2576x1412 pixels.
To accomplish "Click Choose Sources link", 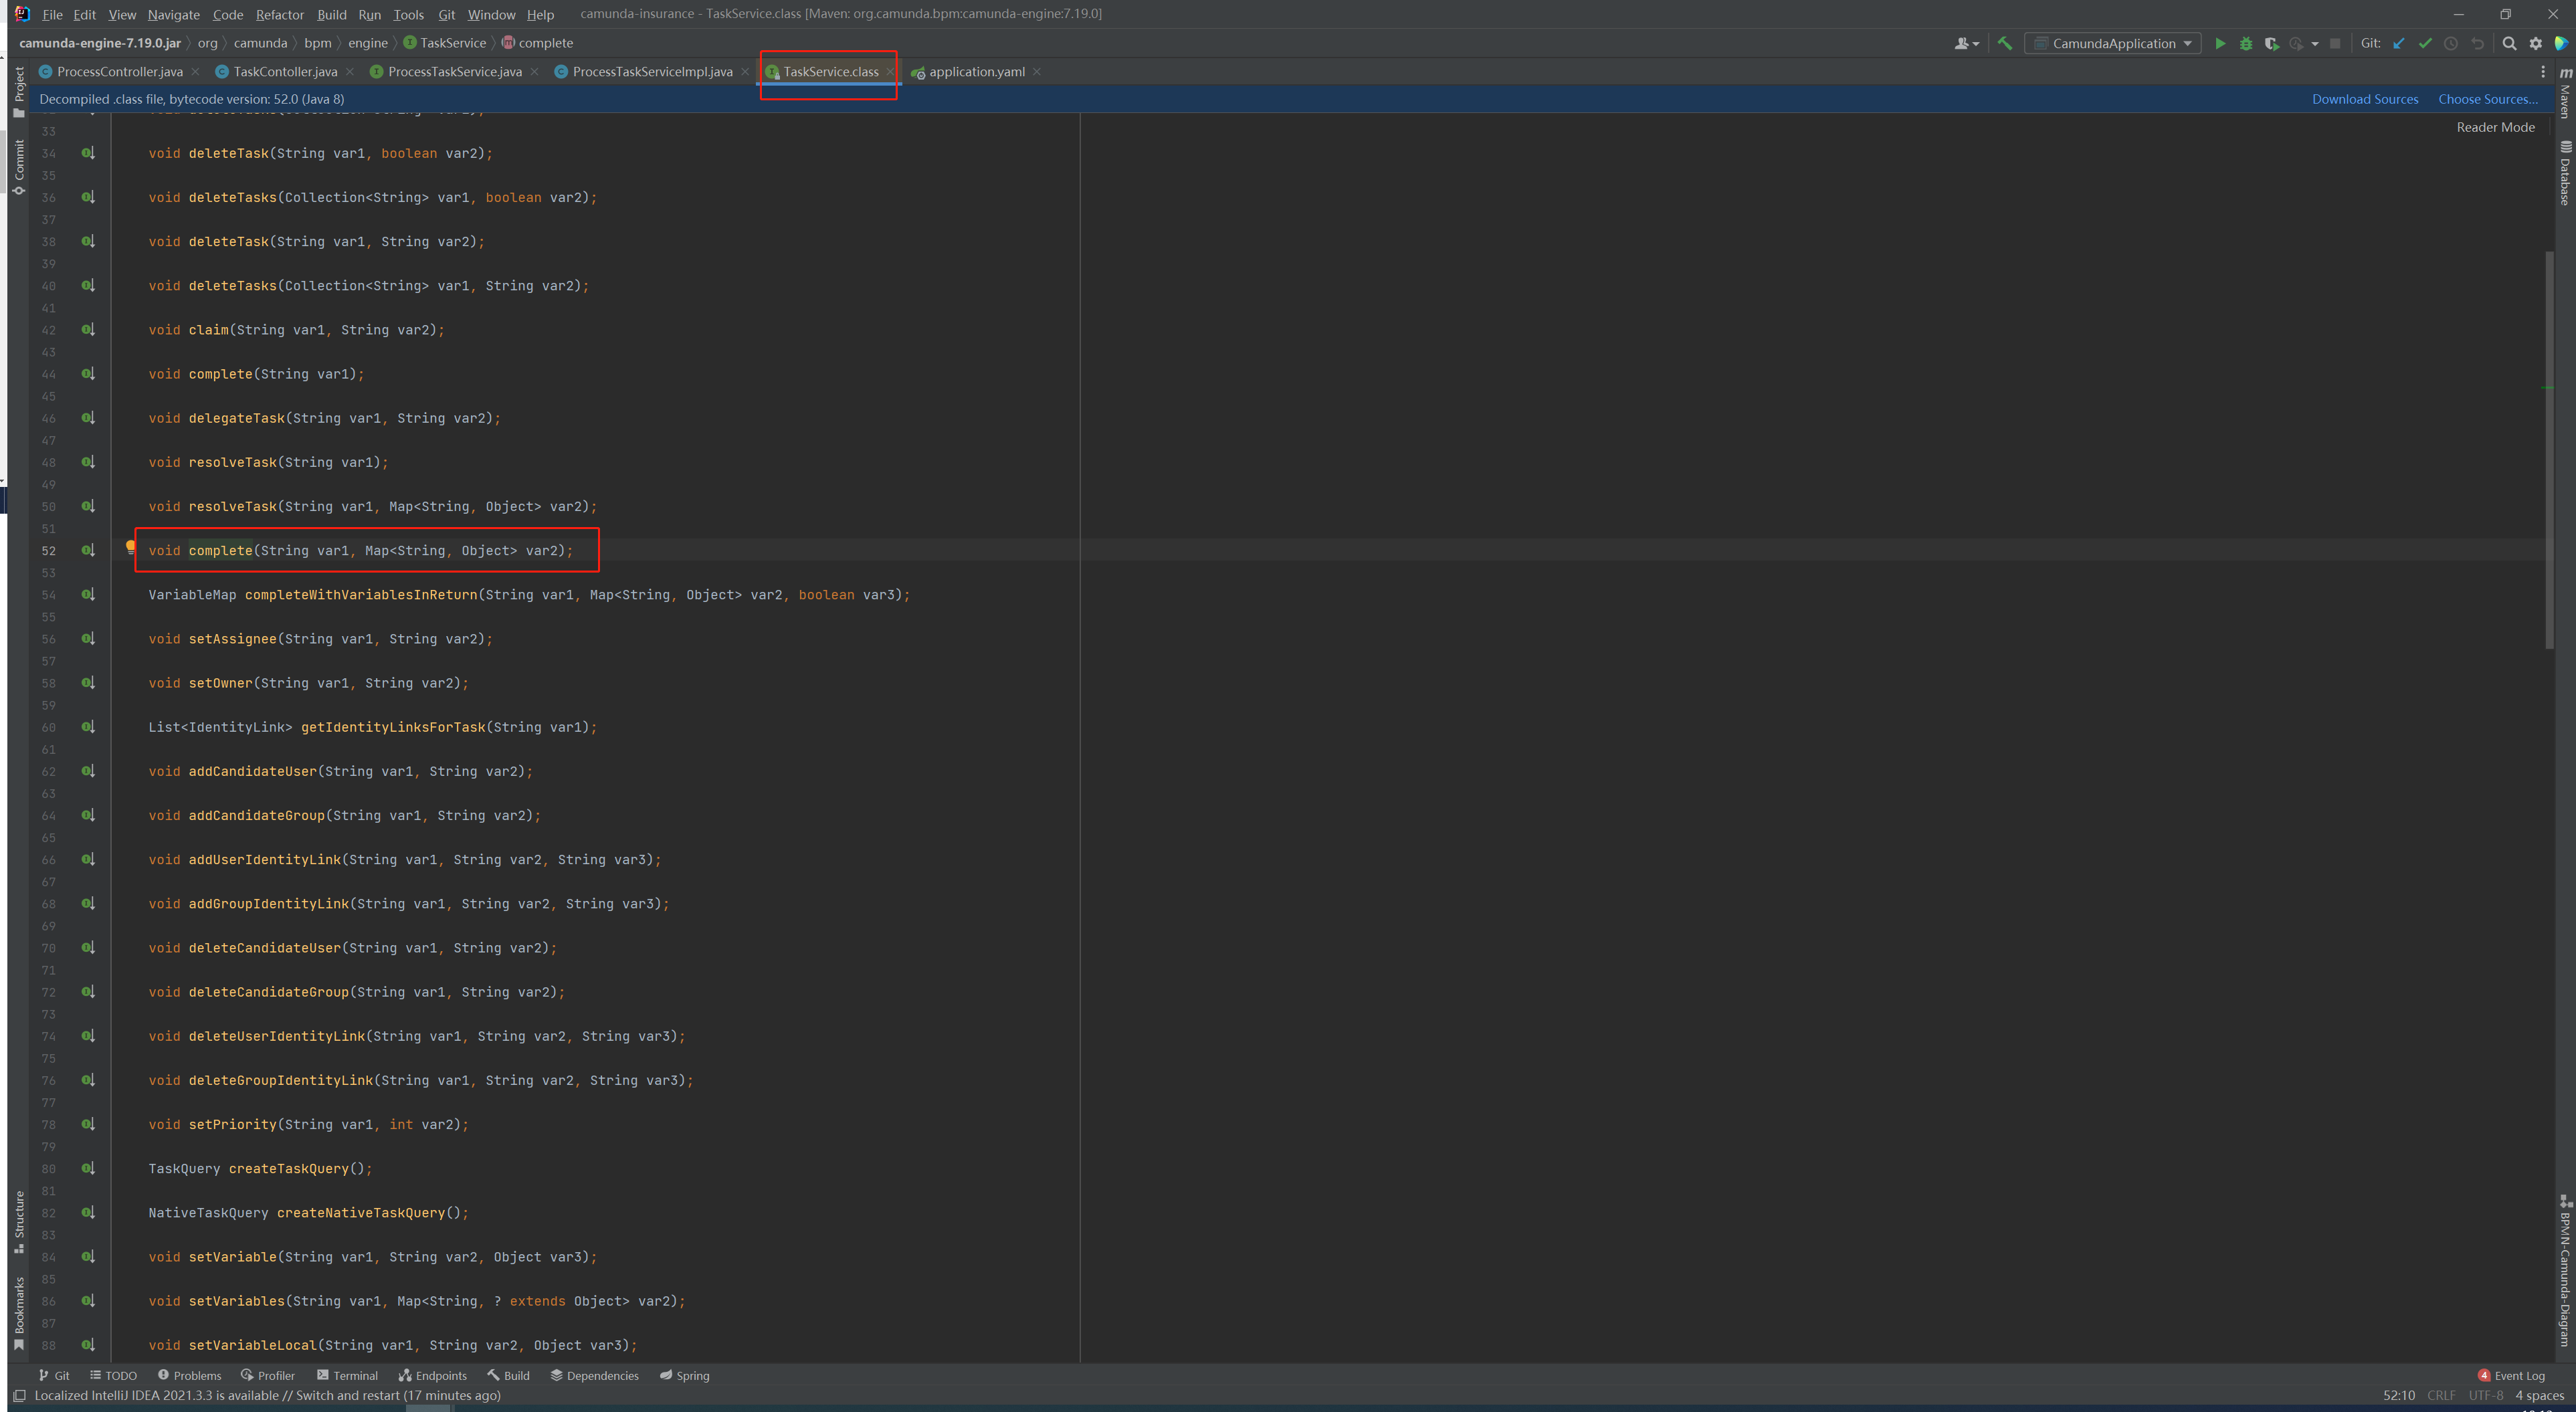I will (x=2487, y=99).
